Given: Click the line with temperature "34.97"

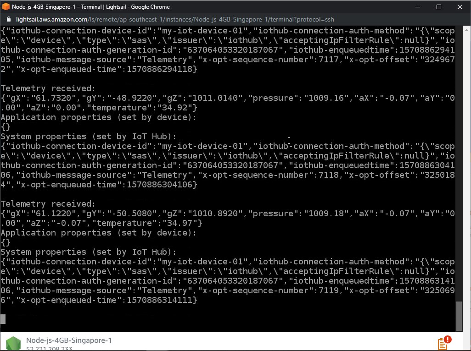Looking at the screenshot, I should tap(101, 223).
